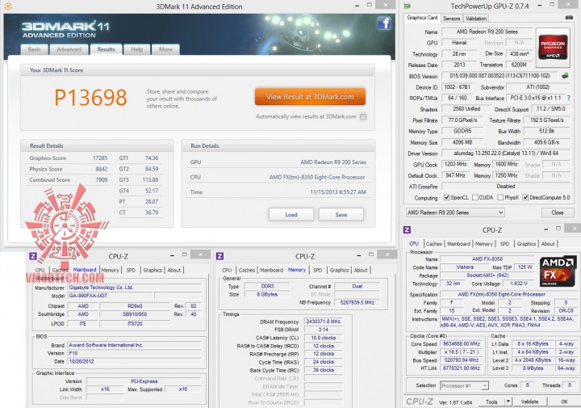
Task: Click the GPU-Z title bar icon
Action: 408,6
